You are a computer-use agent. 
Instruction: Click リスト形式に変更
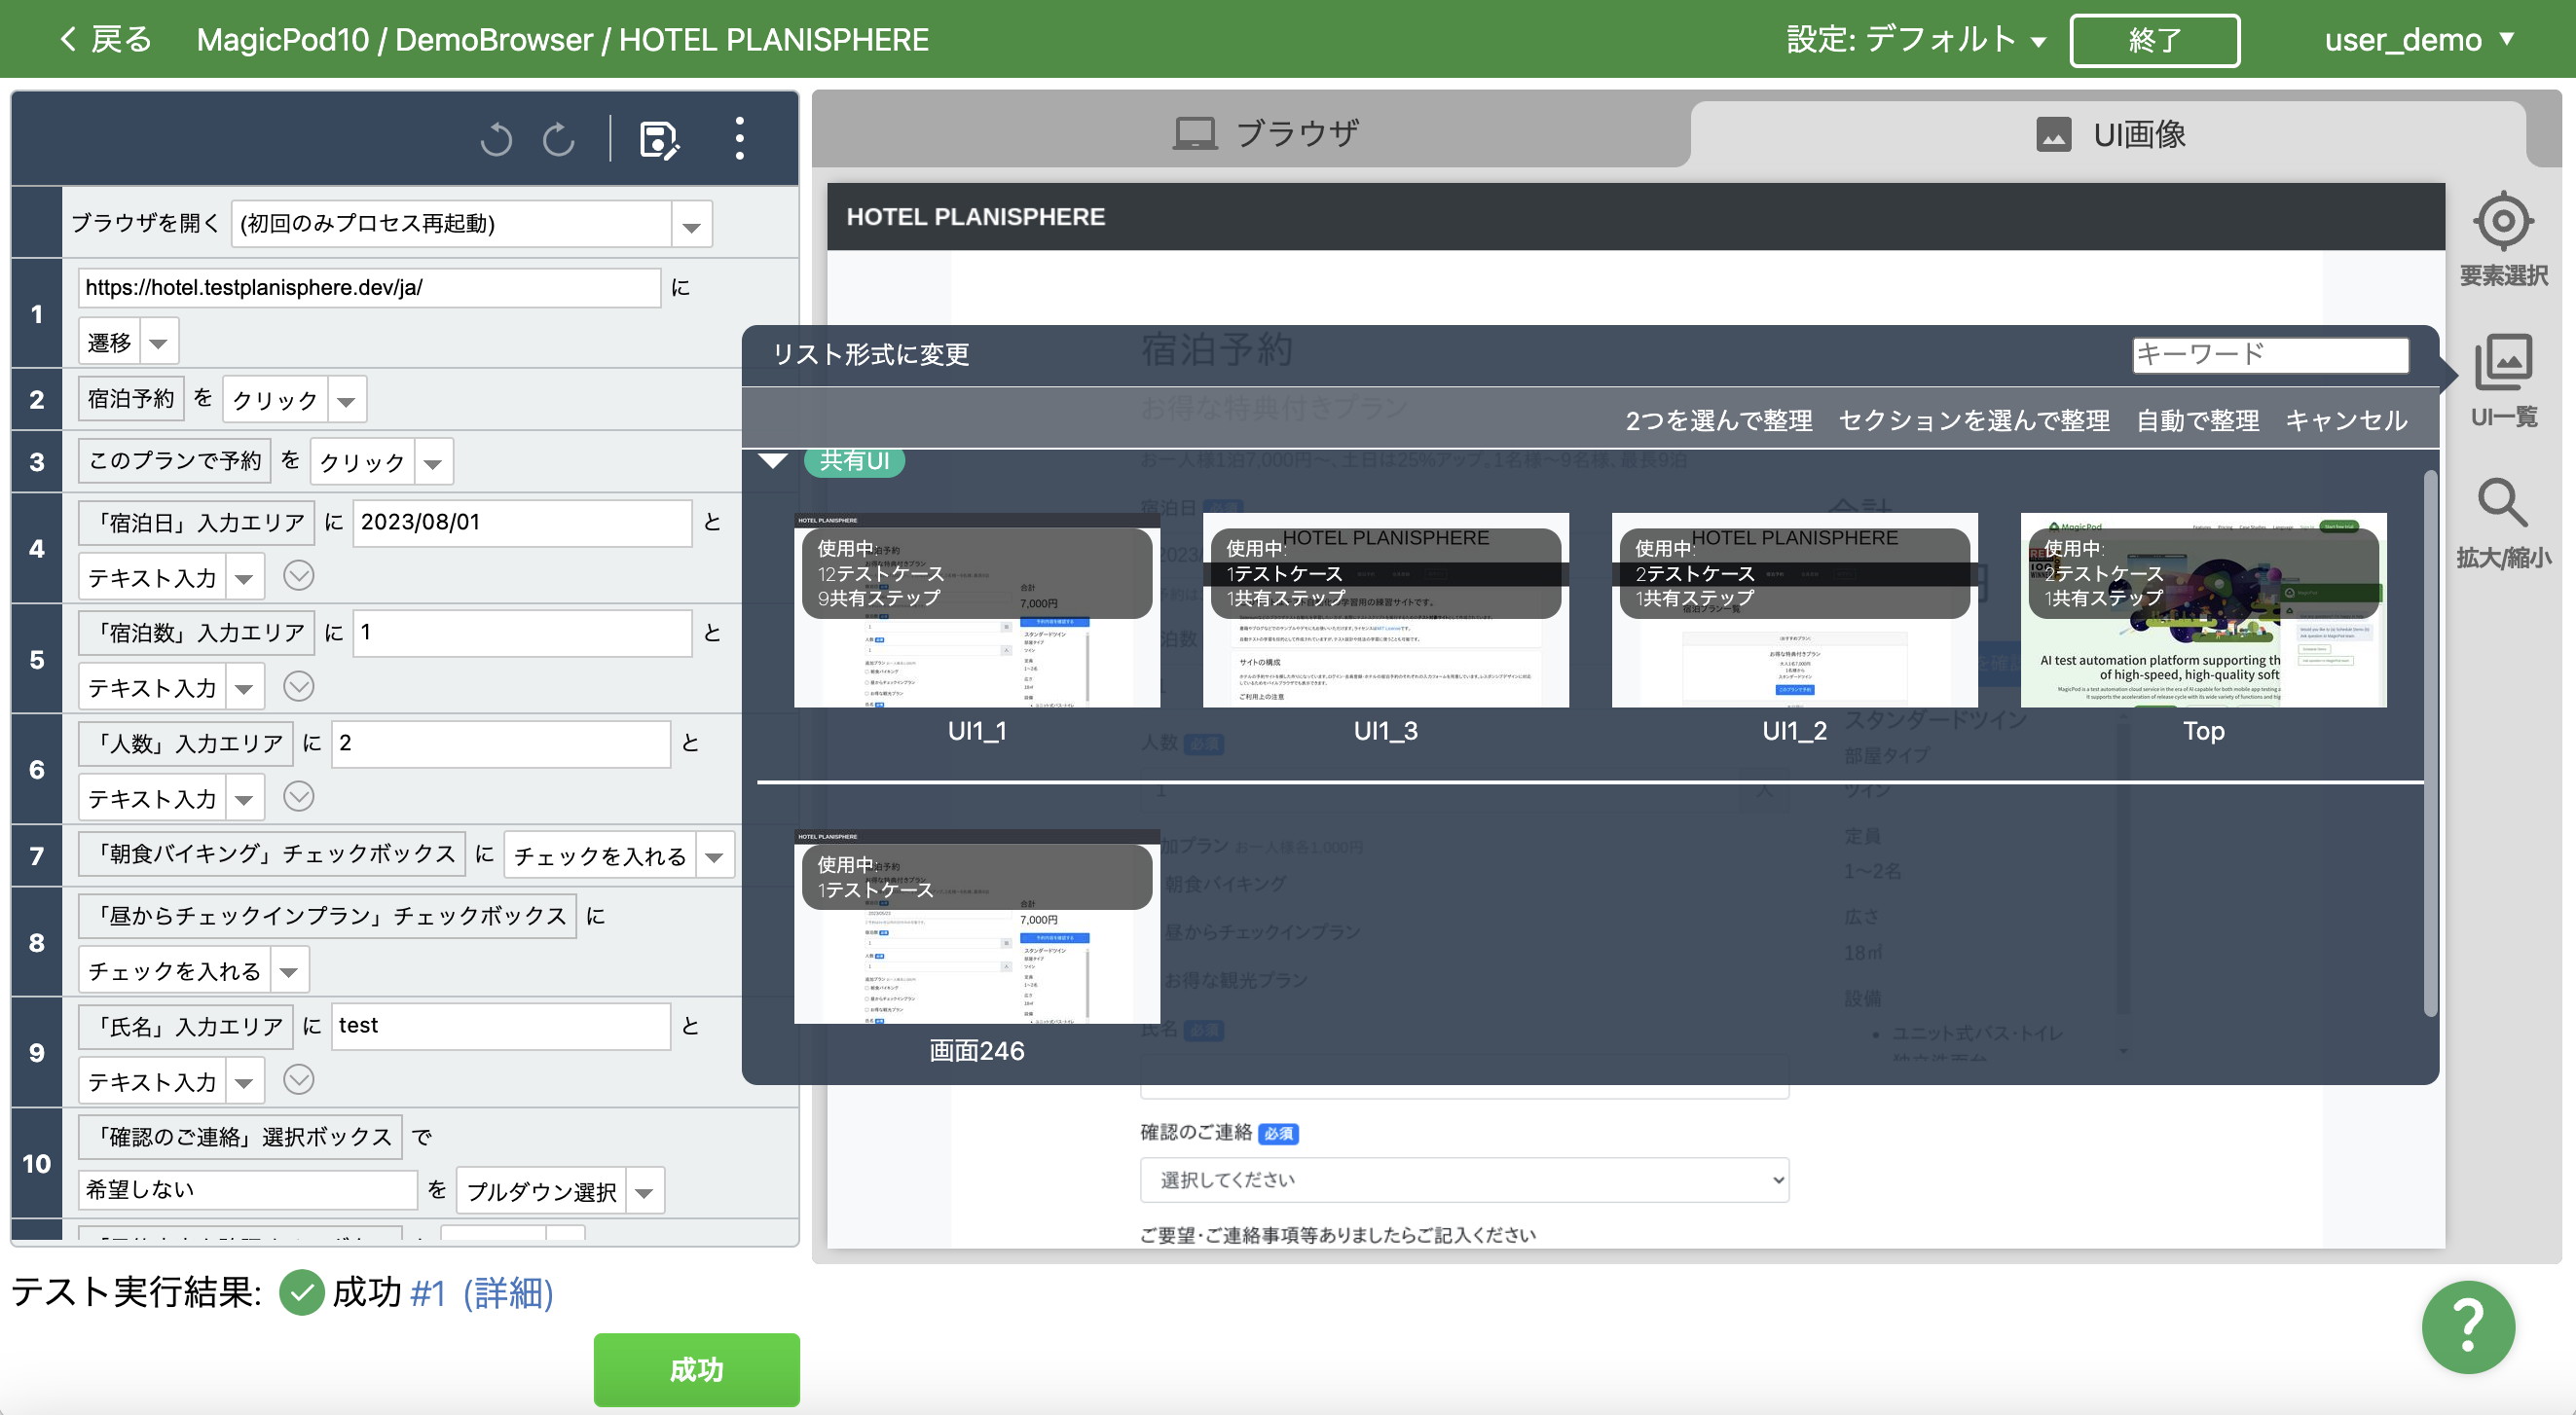[871, 354]
